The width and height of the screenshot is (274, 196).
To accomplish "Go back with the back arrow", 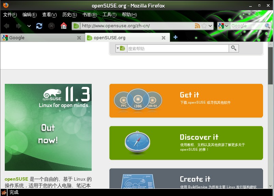I will tap(6, 26).
